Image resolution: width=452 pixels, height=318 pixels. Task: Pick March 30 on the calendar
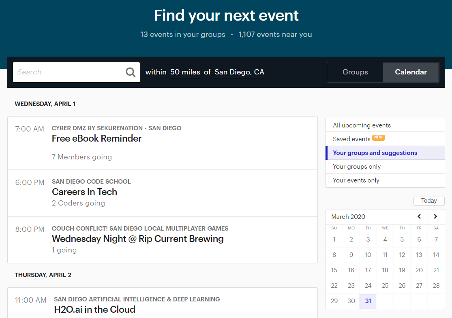(x=351, y=301)
